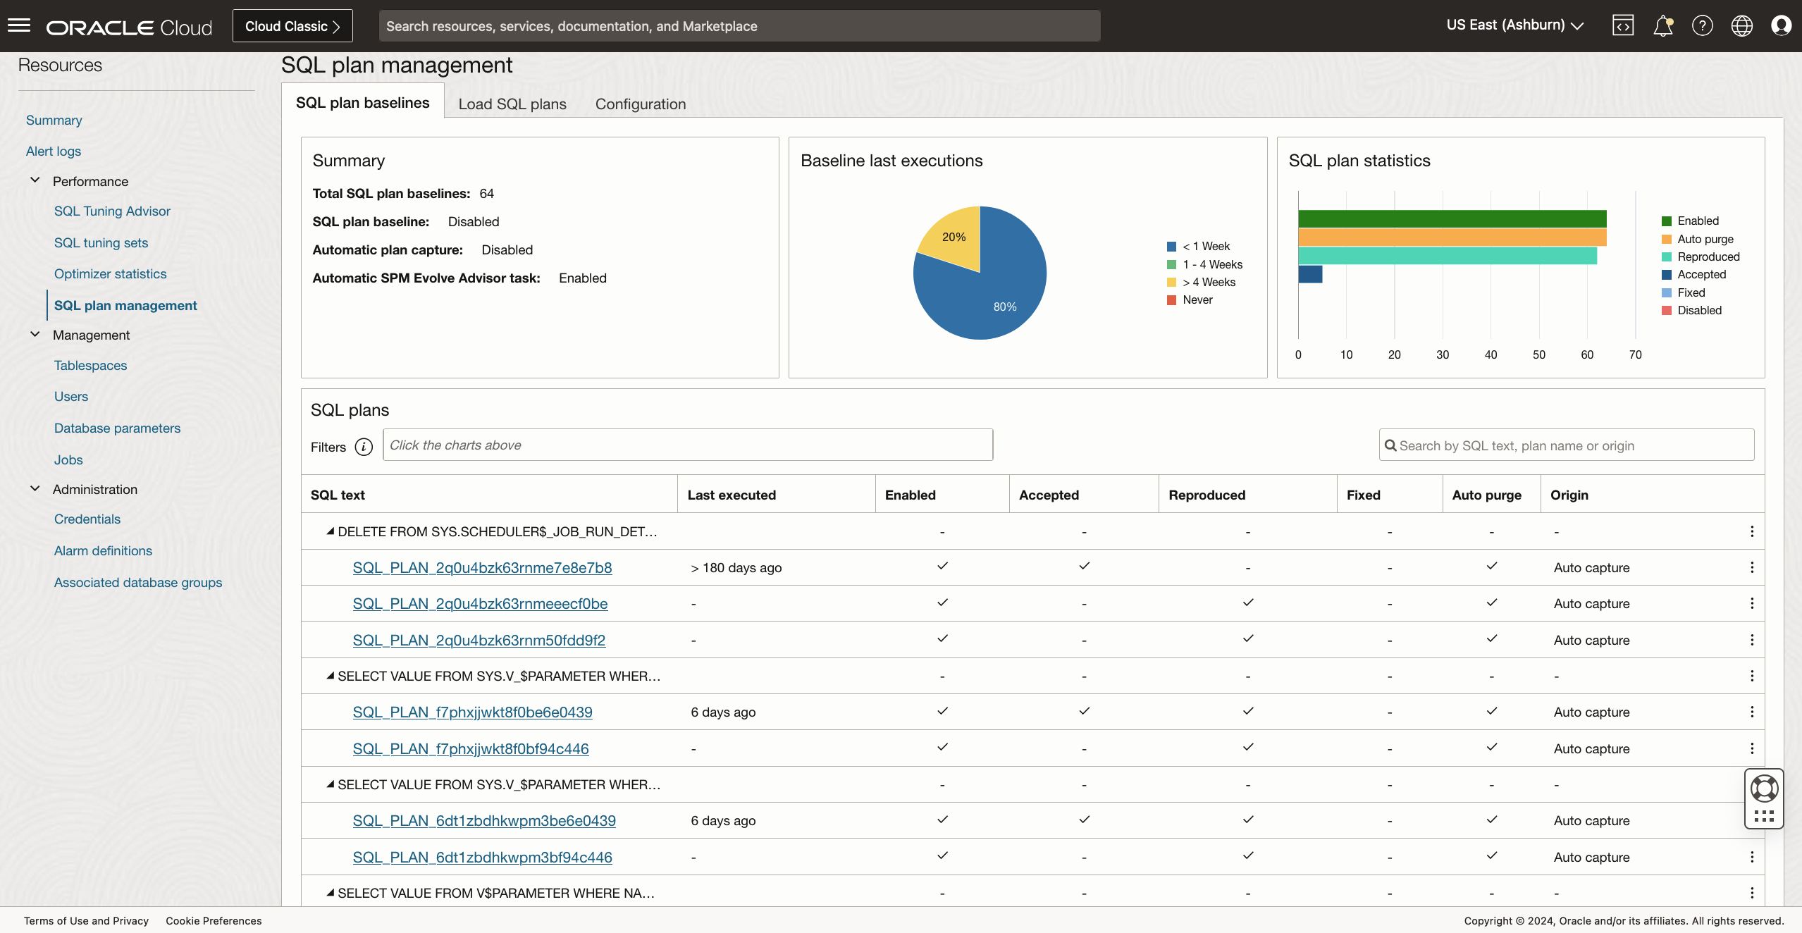Switch to the Configuration tab
The width and height of the screenshot is (1802, 933).
pyautogui.click(x=640, y=104)
